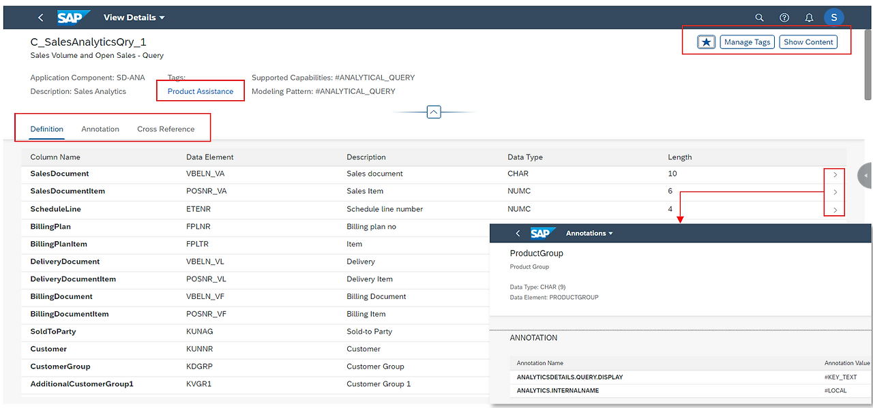The image size is (873, 408).
Task: Open the View Details dropdown menu
Action: [134, 18]
